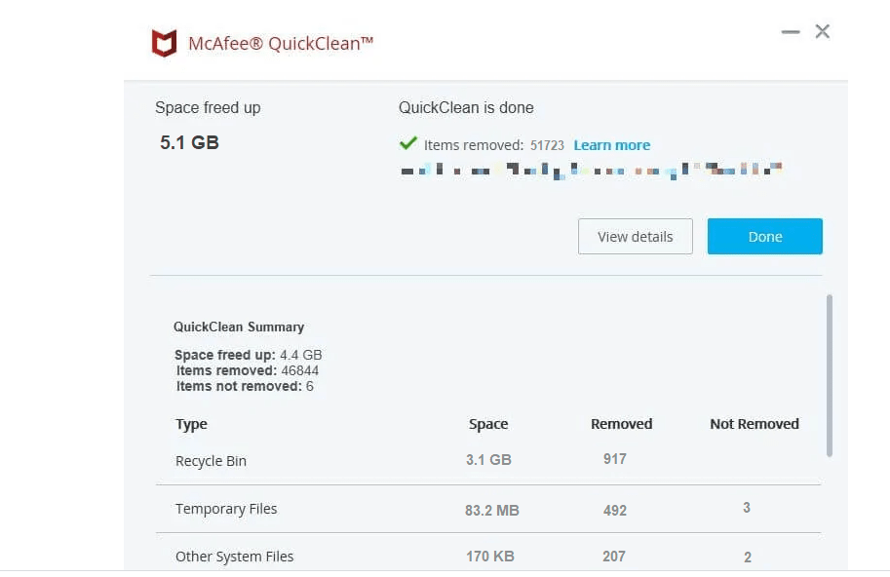
Task: Click the McAfee shield logo icon
Action: 164,43
